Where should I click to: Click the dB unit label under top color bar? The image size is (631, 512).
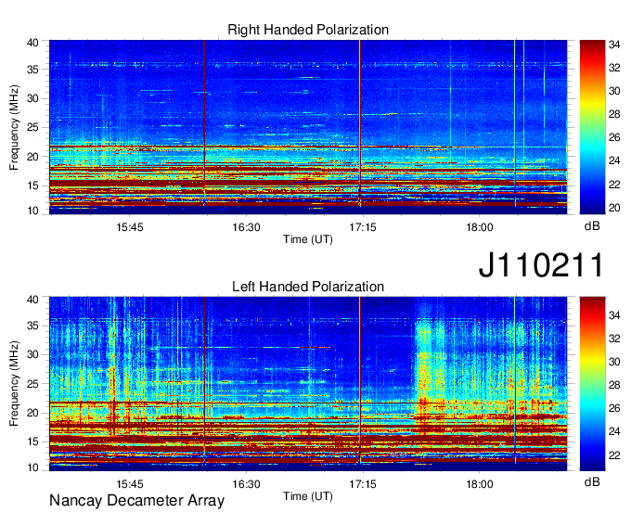(592, 226)
